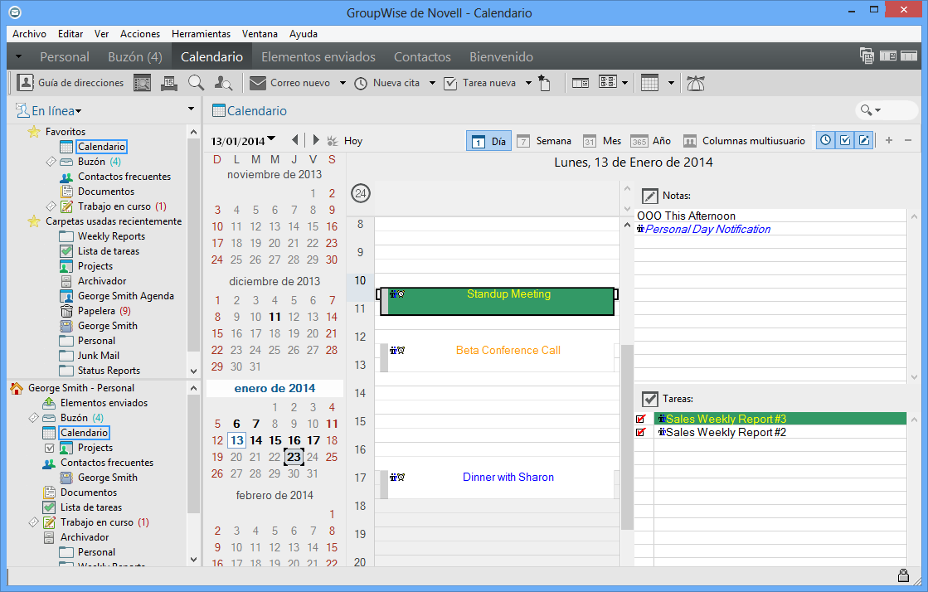Viewport: 928px width, 592px height.
Task: Open the Correo nuevo dropdown arrow
Action: pyautogui.click(x=343, y=83)
